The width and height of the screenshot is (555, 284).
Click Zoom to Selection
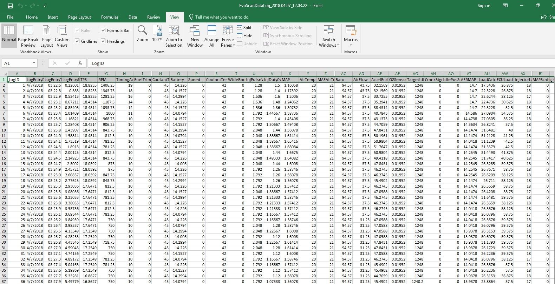coord(174,36)
